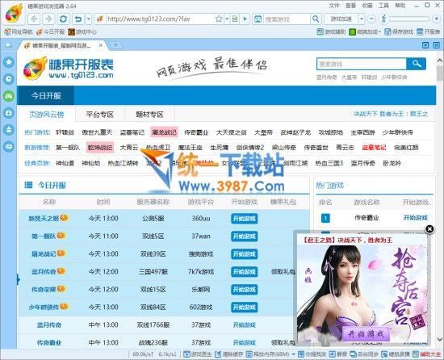
Task: Open the 游戏加速 dropdown arrow
Action: 362,19
